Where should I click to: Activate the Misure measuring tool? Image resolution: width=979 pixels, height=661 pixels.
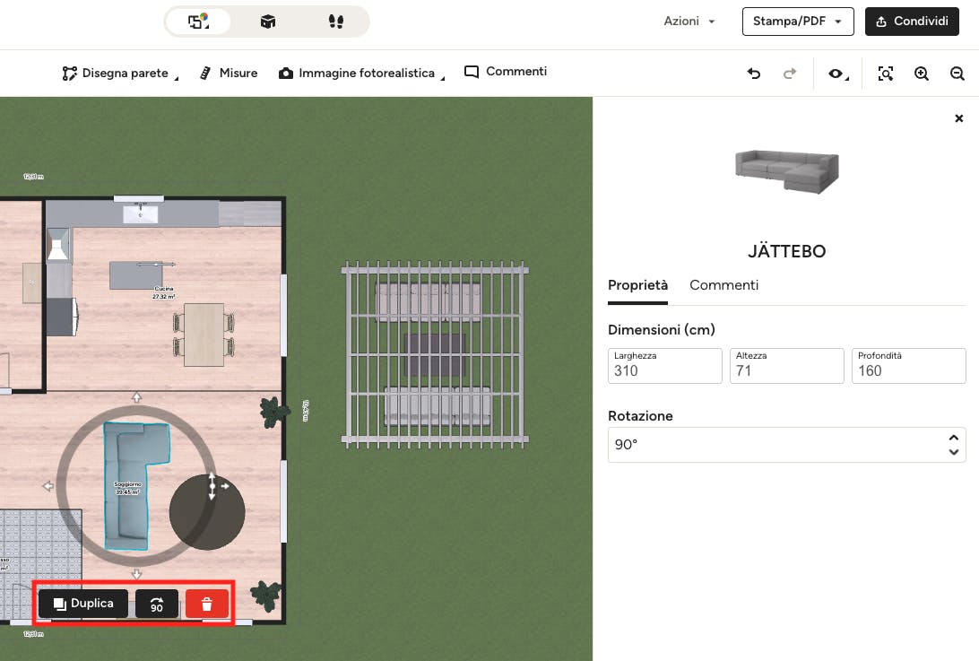point(229,74)
